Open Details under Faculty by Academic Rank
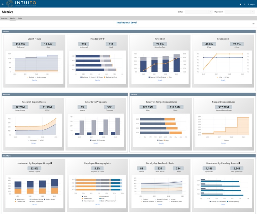Image resolution: width=257 pixels, height=214 pixels. (160, 204)
